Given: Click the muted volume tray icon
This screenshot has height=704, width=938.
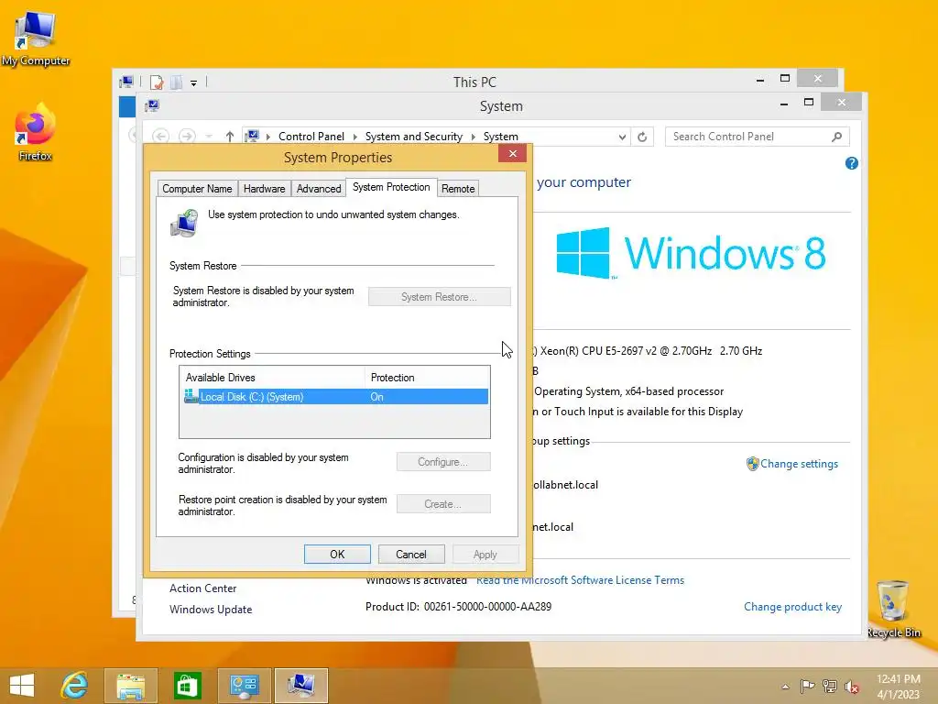Looking at the screenshot, I should [x=852, y=687].
